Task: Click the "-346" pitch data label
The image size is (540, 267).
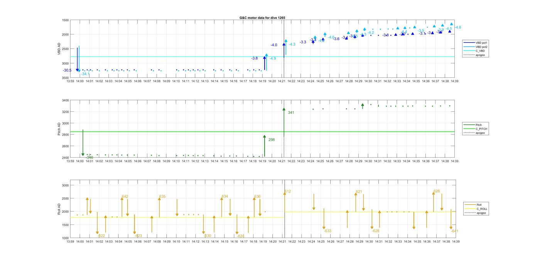Action: point(89,158)
